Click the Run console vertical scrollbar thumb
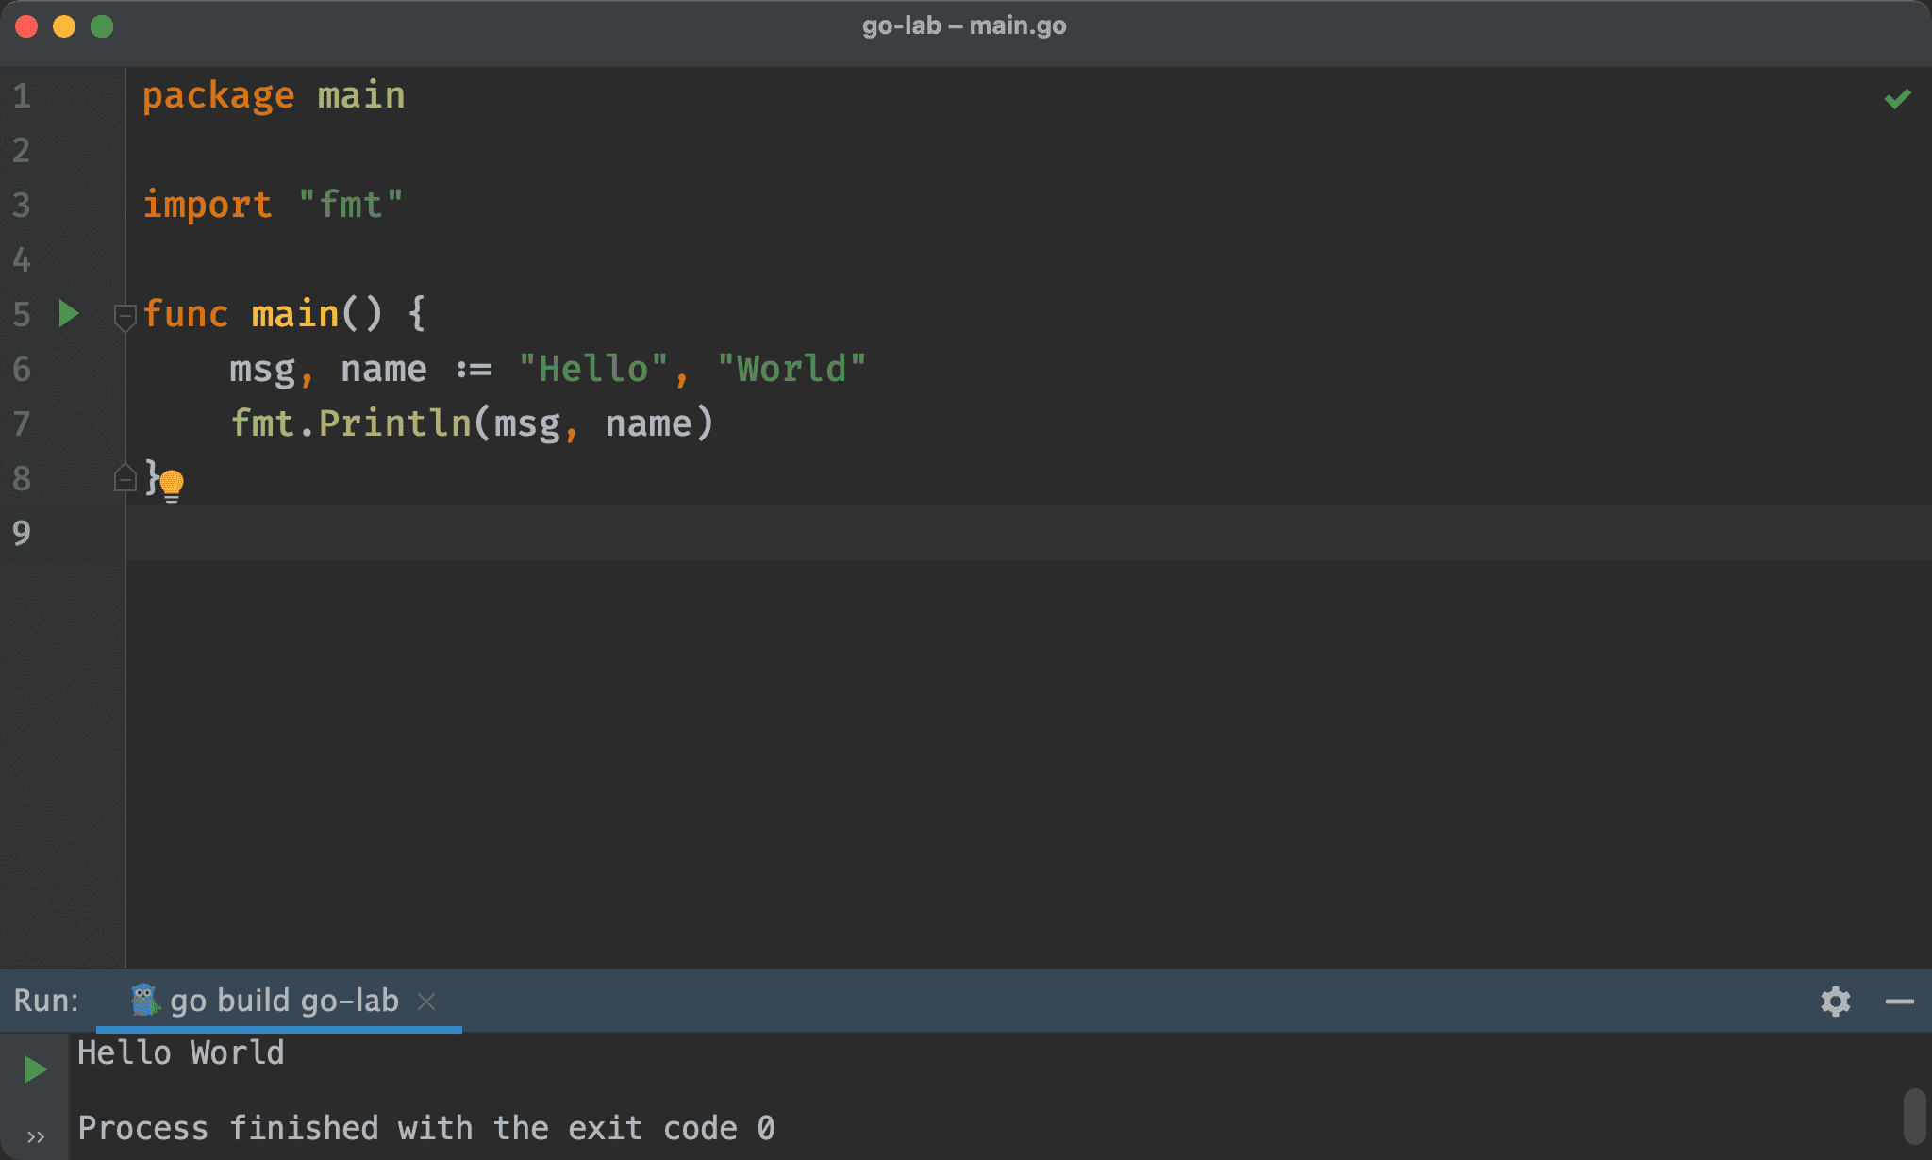 [x=1914, y=1115]
